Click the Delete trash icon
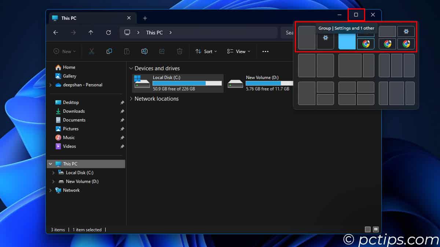This screenshot has width=440, height=247. [180, 51]
